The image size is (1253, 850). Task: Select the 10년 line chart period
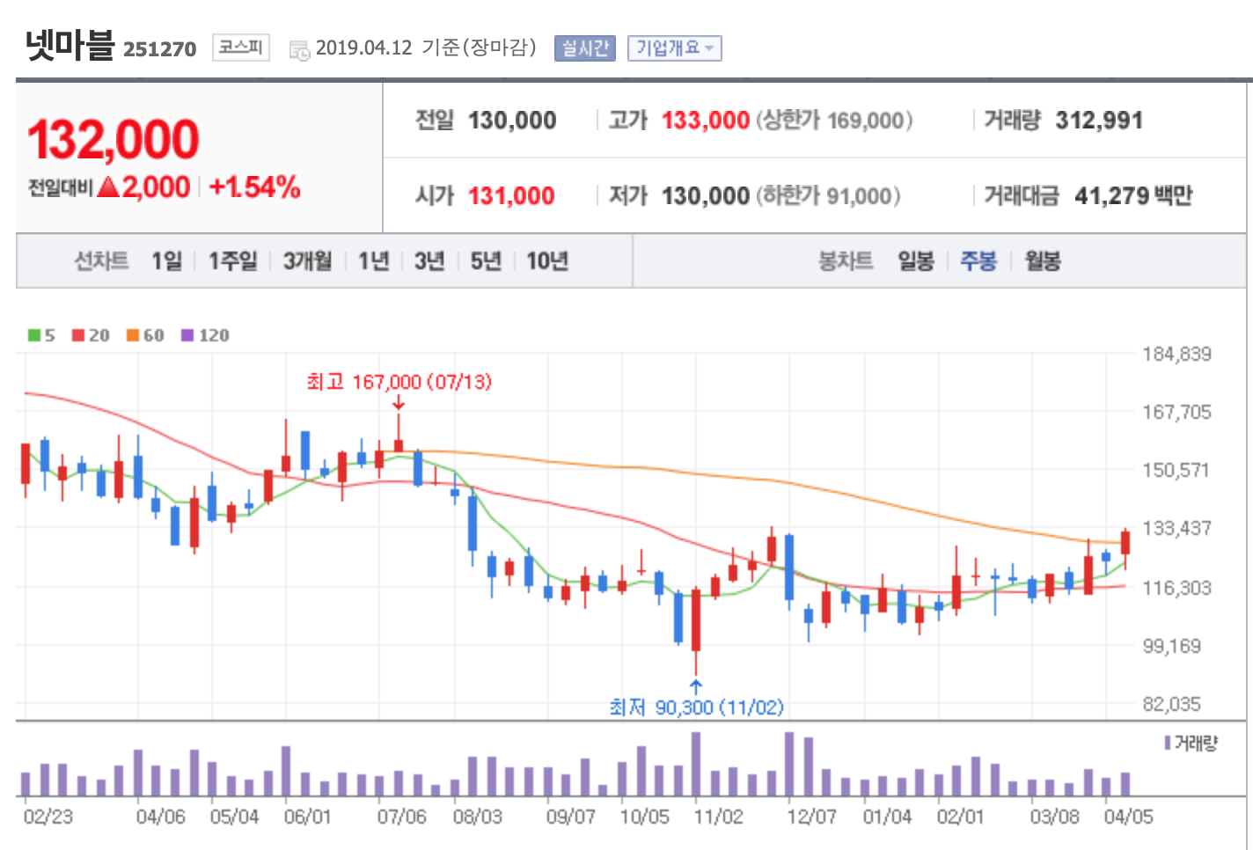[x=546, y=260]
